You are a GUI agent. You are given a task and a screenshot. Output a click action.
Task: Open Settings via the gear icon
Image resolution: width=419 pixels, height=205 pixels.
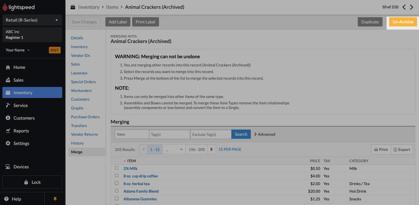pyautogui.click(x=8, y=143)
